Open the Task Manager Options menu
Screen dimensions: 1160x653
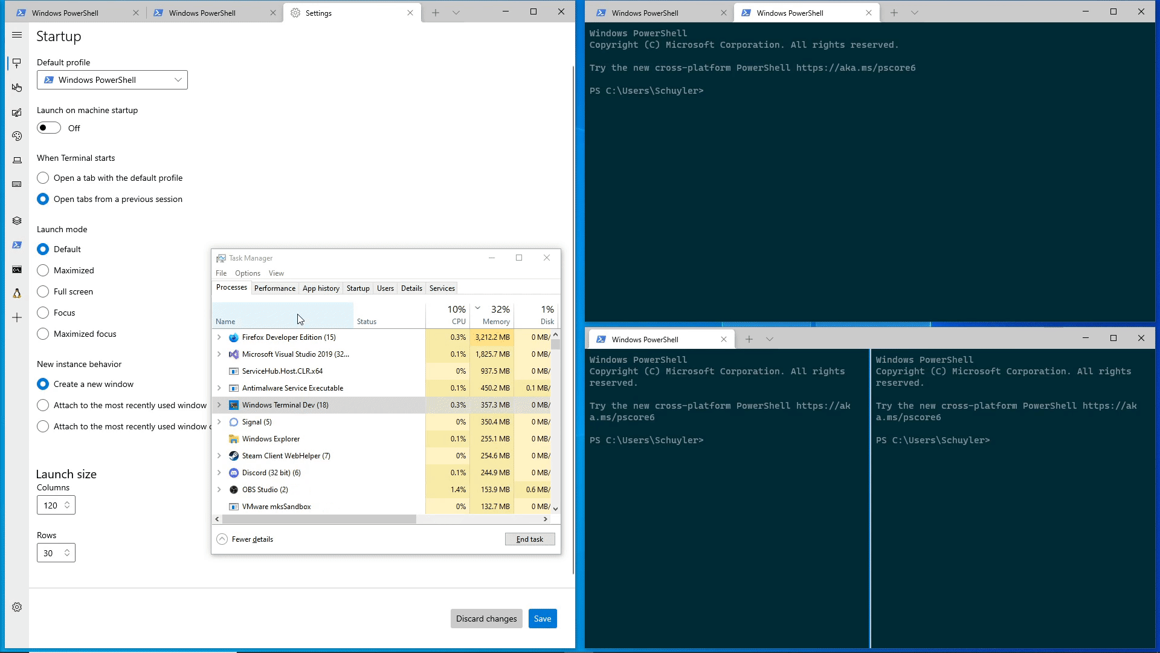coord(248,273)
